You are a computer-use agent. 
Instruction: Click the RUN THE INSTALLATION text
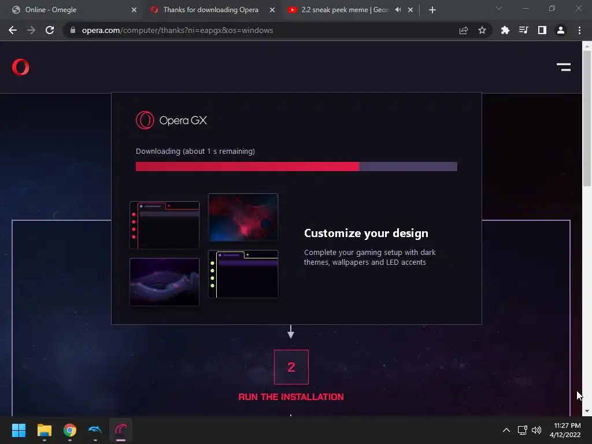pos(291,397)
